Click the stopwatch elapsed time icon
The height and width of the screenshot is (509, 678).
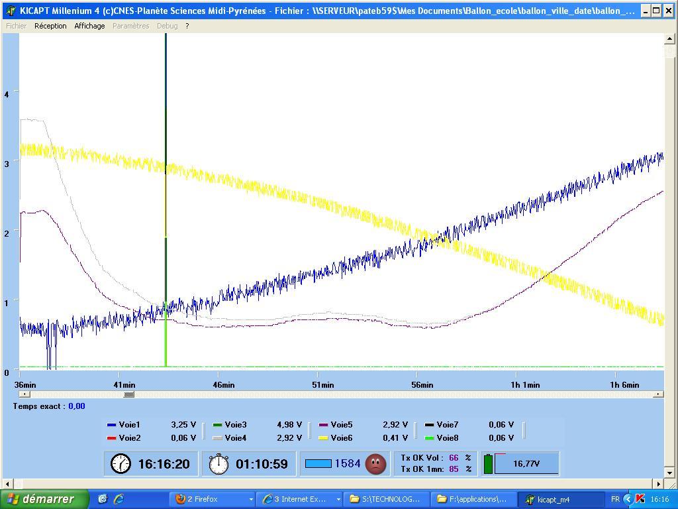pyautogui.click(x=218, y=464)
